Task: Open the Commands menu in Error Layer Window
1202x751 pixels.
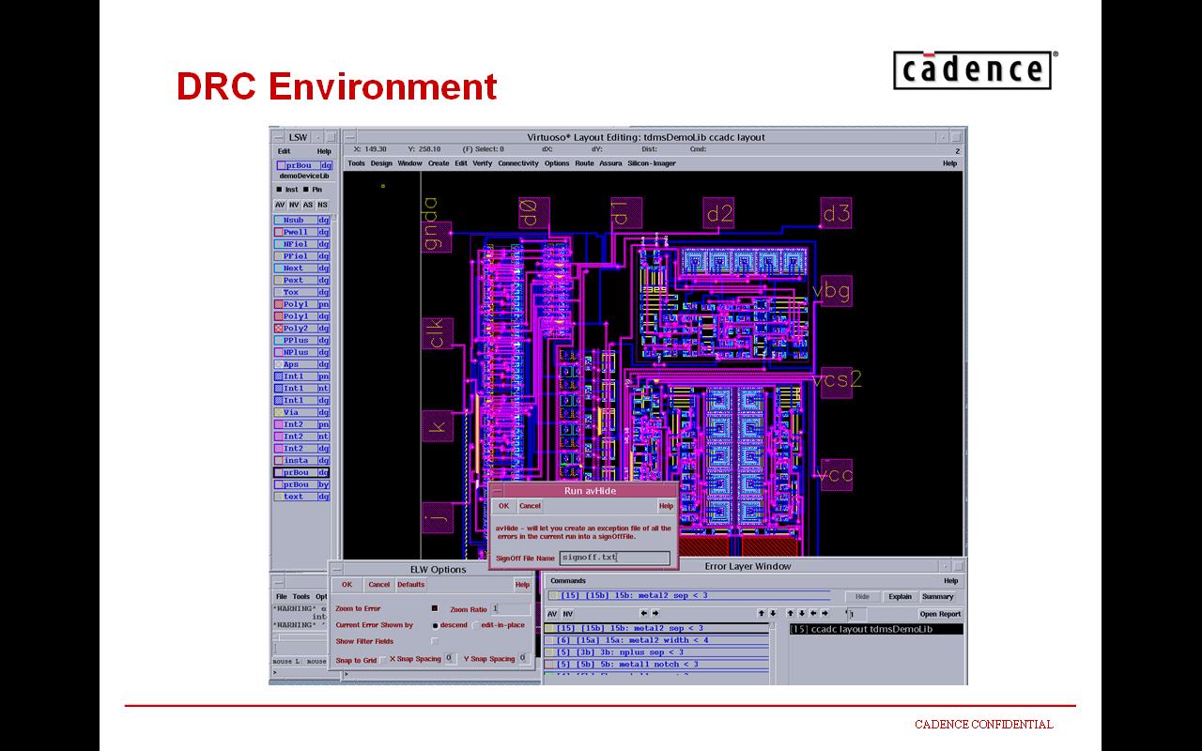Action: pos(568,581)
